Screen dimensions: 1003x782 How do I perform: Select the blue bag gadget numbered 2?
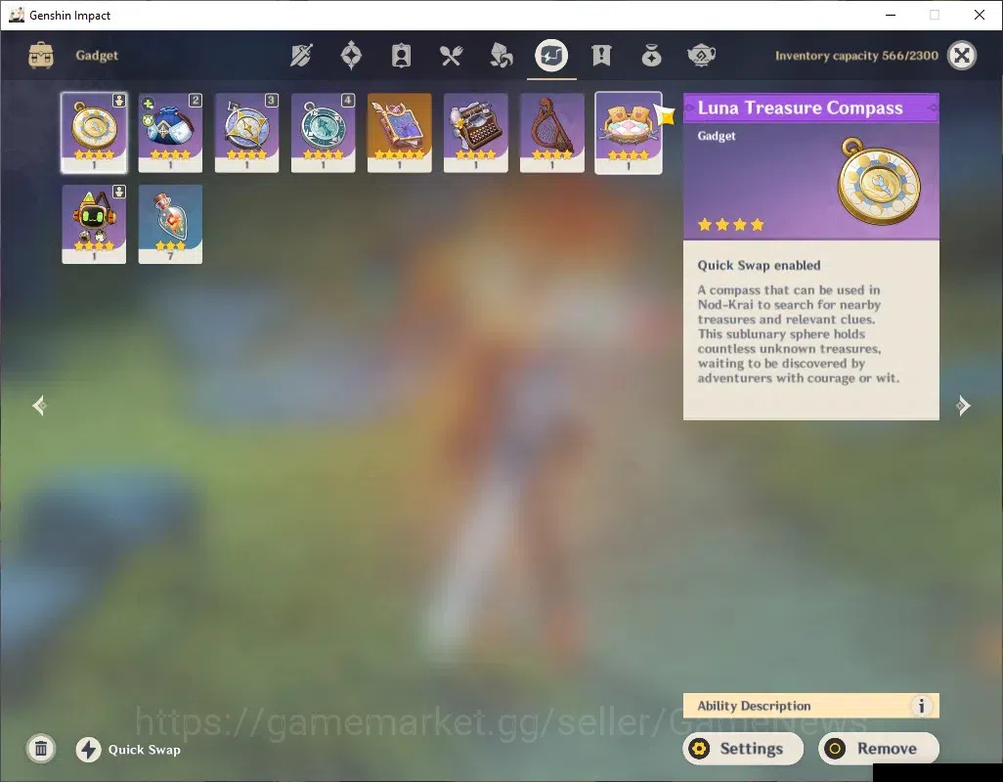[170, 133]
